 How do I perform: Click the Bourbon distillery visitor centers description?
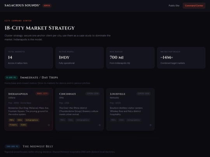tap(126, 111)
